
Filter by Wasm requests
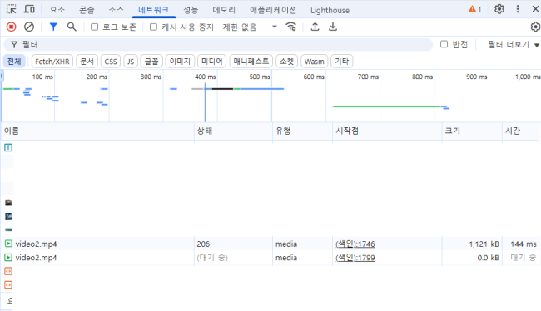(x=314, y=62)
